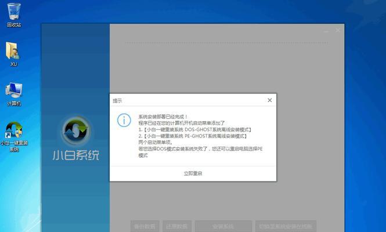Minimize the 小白系统 main window
This screenshot has width=386, height=232.
coord(326,31)
